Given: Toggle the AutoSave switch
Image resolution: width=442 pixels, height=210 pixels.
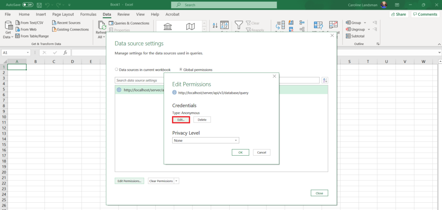Looking at the screenshot, I should click(28, 5).
